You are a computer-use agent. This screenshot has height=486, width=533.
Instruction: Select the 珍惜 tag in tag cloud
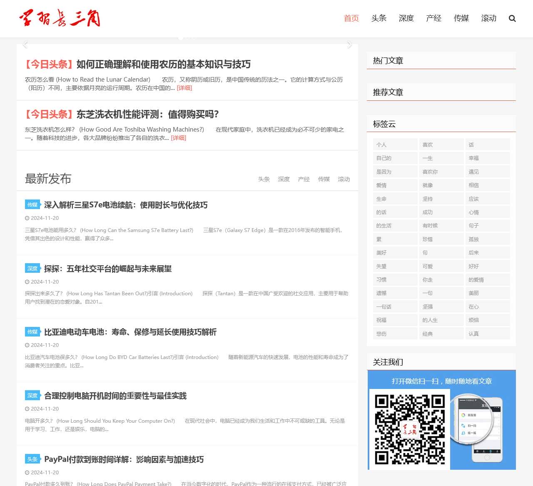click(x=441, y=239)
